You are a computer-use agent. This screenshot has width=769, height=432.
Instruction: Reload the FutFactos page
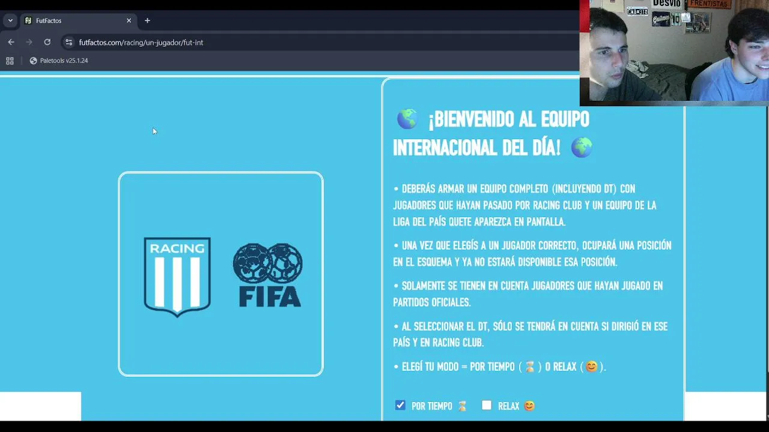[47, 42]
